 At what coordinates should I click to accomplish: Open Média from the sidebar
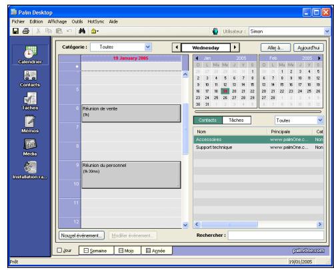click(30, 147)
